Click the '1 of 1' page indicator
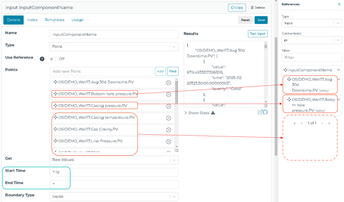 pos(312,123)
